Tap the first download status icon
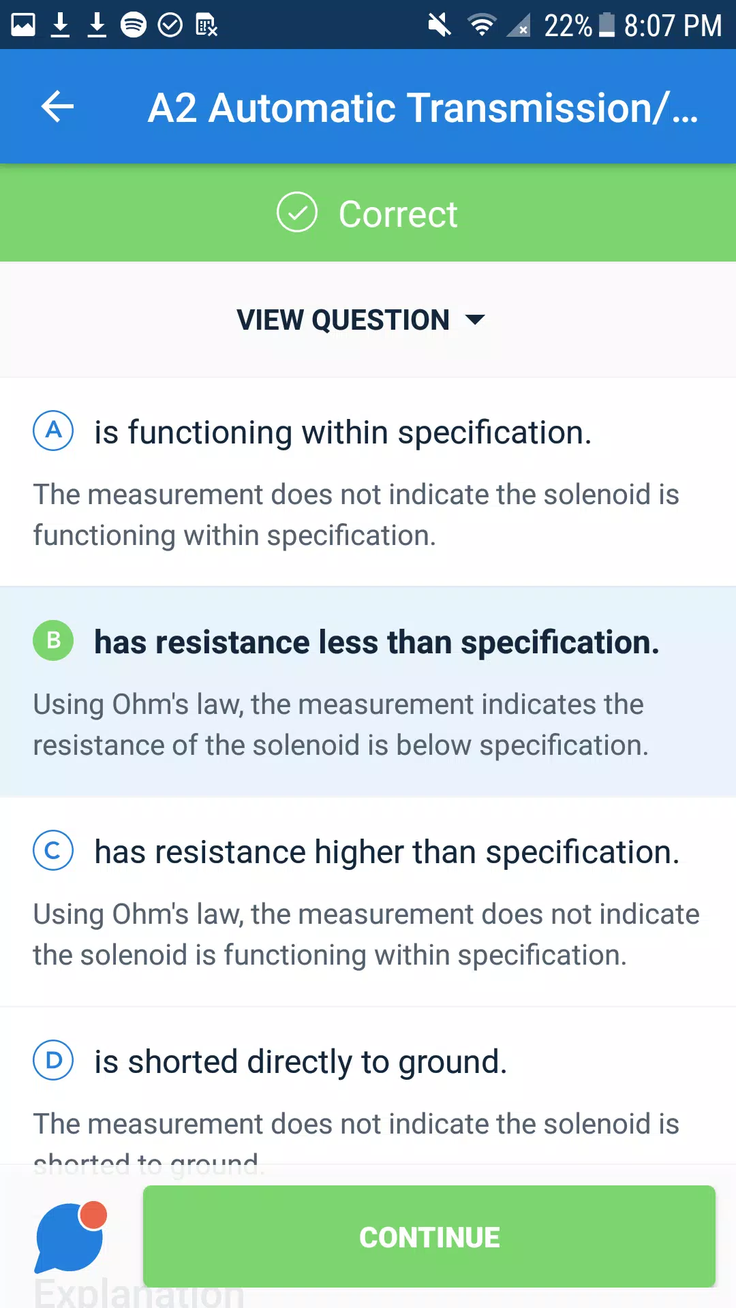This screenshot has height=1308, width=736. (x=61, y=25)
